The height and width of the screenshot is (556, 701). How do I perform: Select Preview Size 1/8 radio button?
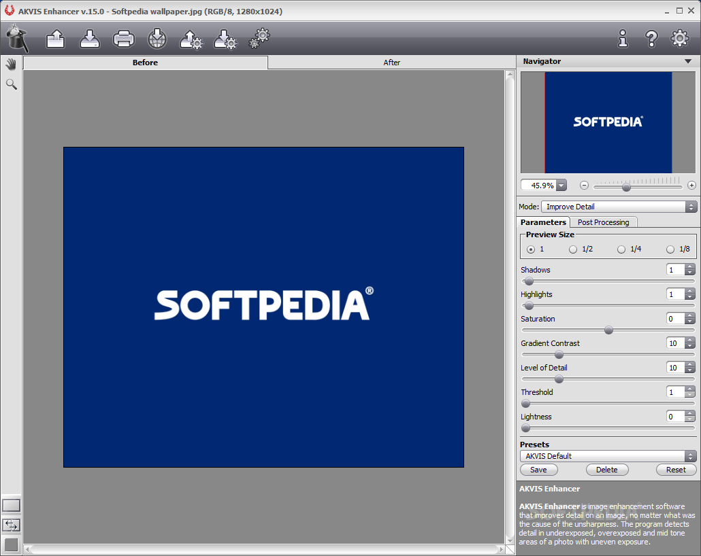point(670,249)
